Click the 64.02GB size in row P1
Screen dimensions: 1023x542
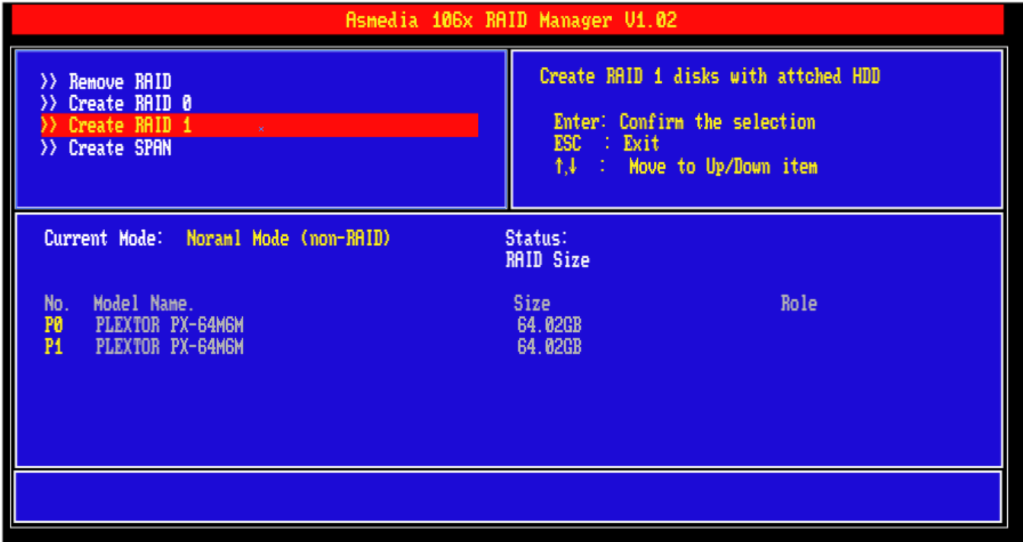550,348
